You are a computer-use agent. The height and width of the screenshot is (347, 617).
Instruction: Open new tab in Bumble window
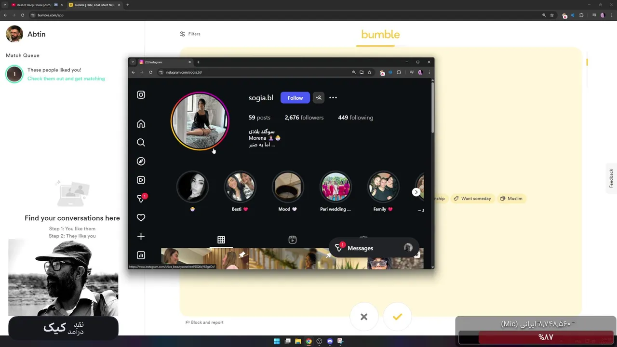point(128,5)
